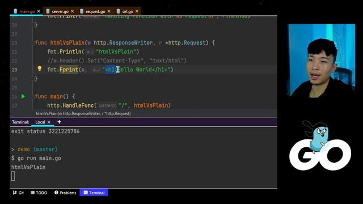Viewport: 363px width, 204px height.
Task: Open the request.go editor tab
Action: pyautogui.click(x=95, y=11)
